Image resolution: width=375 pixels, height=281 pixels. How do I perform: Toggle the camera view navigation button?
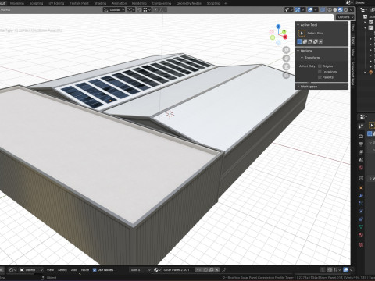pyautogui.click(x=286, y=67)
